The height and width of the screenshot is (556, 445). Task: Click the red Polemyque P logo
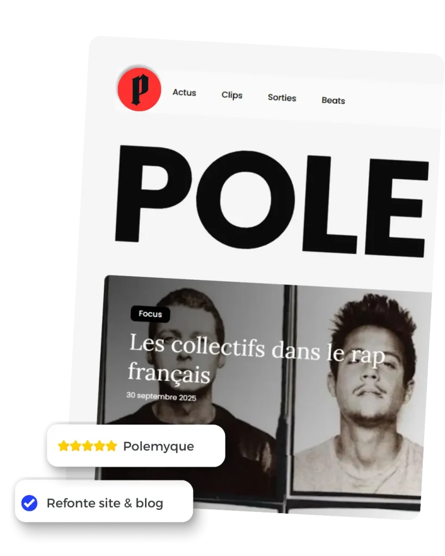pos(139,90)
